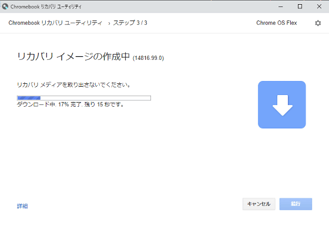Click the Chrome OS Flex label
329x227 pixels.
click(x=277, y=23)
